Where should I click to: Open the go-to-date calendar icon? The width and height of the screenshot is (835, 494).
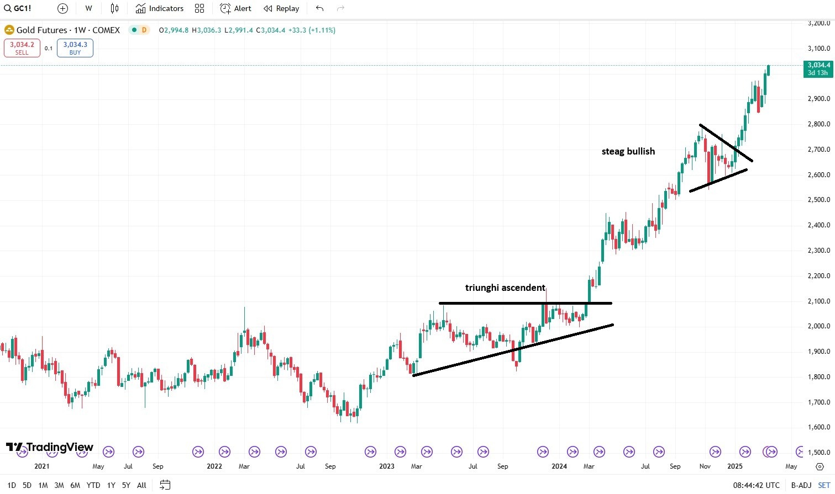point(165,485)
